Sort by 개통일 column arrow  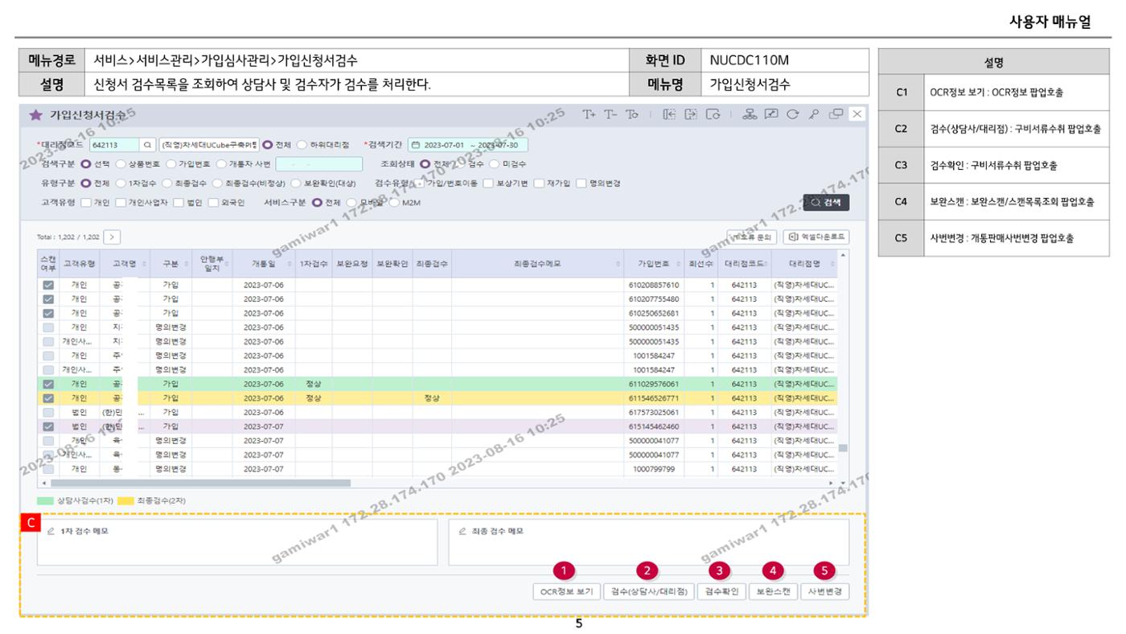[x=291, y=264]
